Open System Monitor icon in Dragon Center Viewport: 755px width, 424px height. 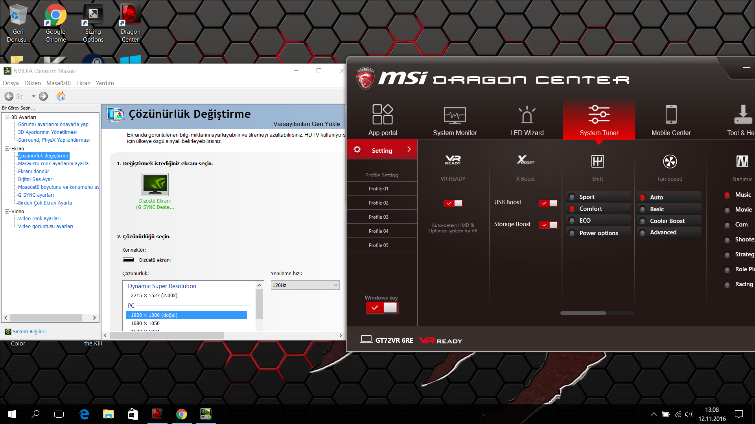pos(455,115)
